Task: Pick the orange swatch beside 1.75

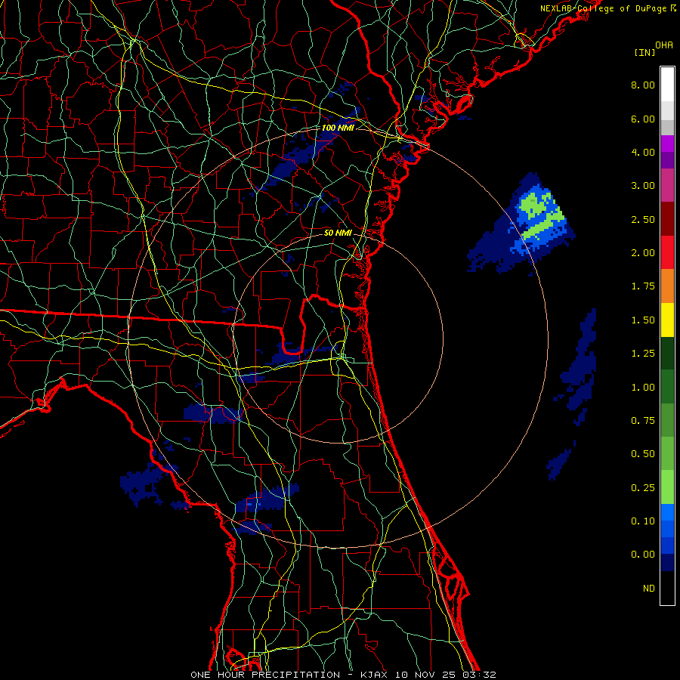Action: pos(667,286)
